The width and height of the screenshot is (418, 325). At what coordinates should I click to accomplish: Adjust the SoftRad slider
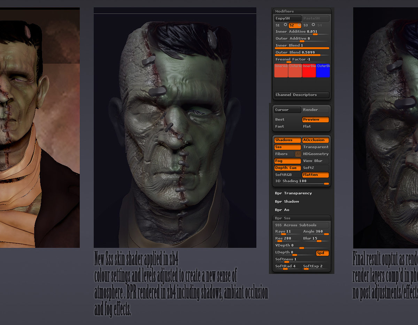(288, 267)
